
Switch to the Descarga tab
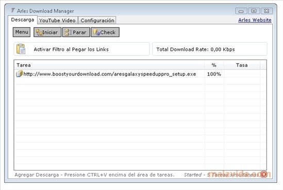pos(23,20)
